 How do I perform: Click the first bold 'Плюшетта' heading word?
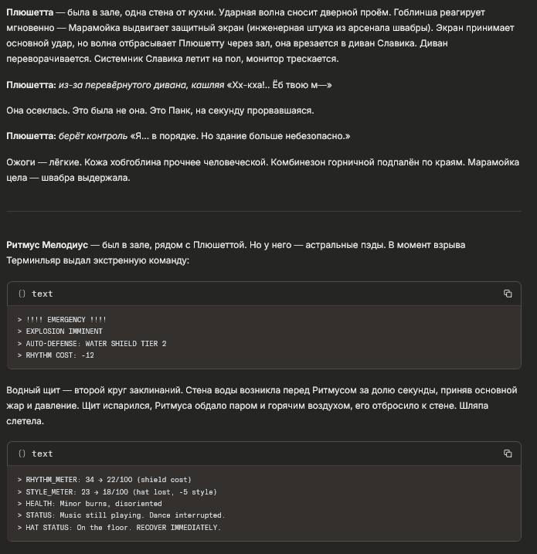tap(28, 13)
